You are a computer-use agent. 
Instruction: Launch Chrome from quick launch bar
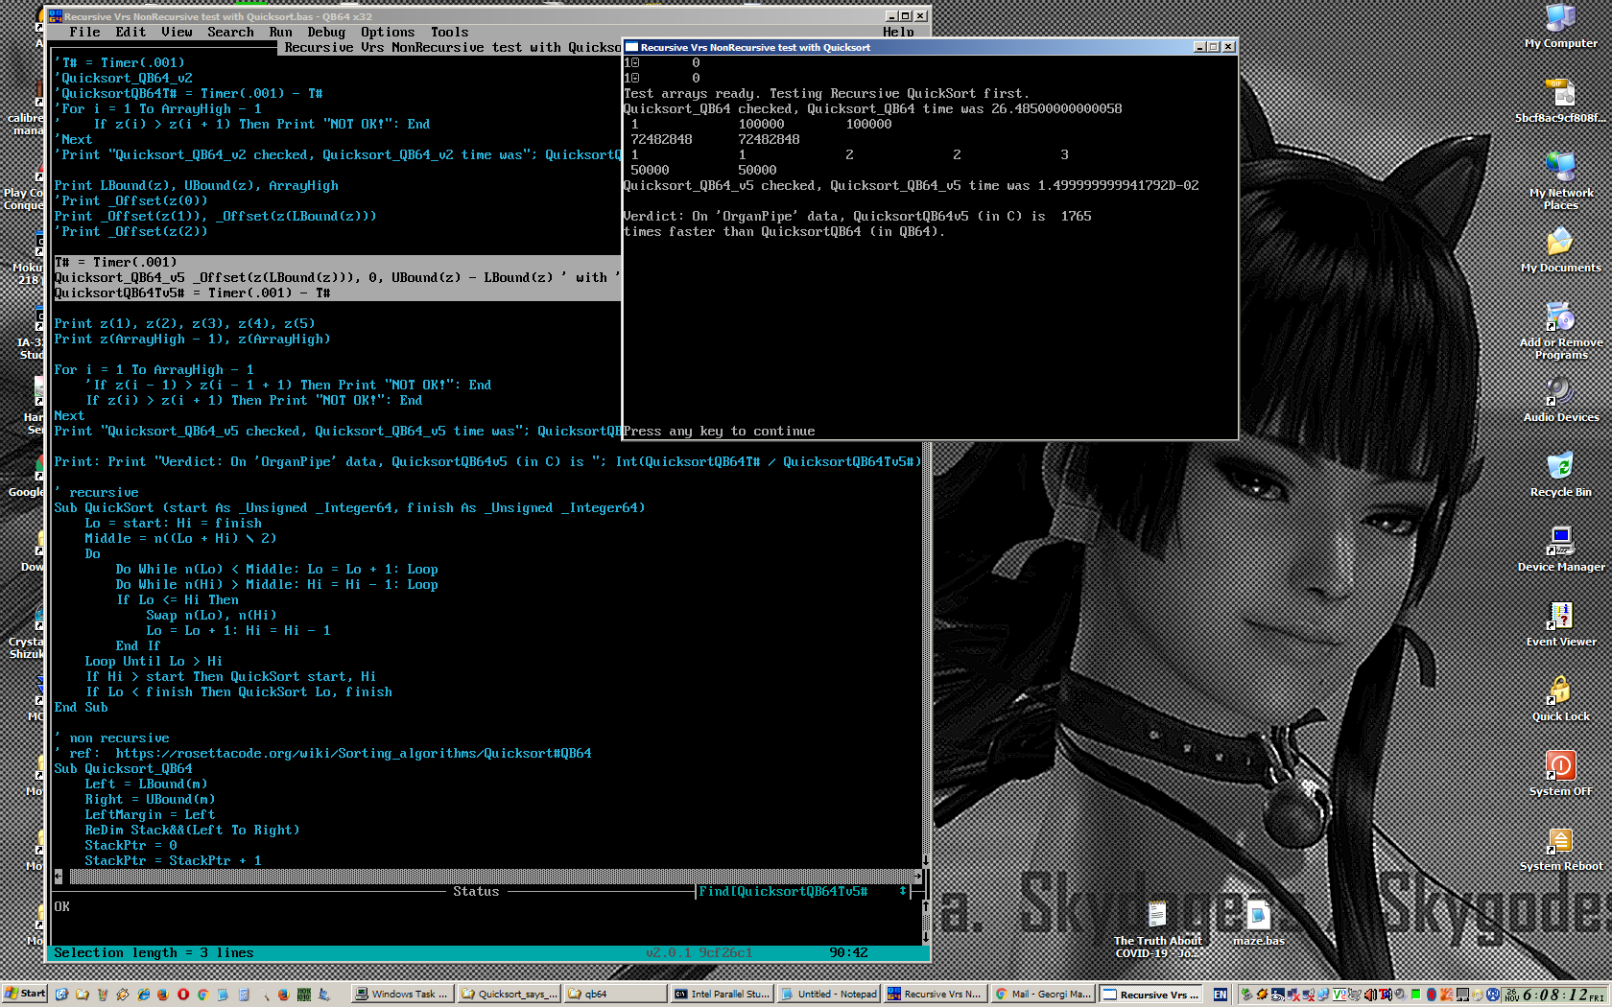pos(203,995)
